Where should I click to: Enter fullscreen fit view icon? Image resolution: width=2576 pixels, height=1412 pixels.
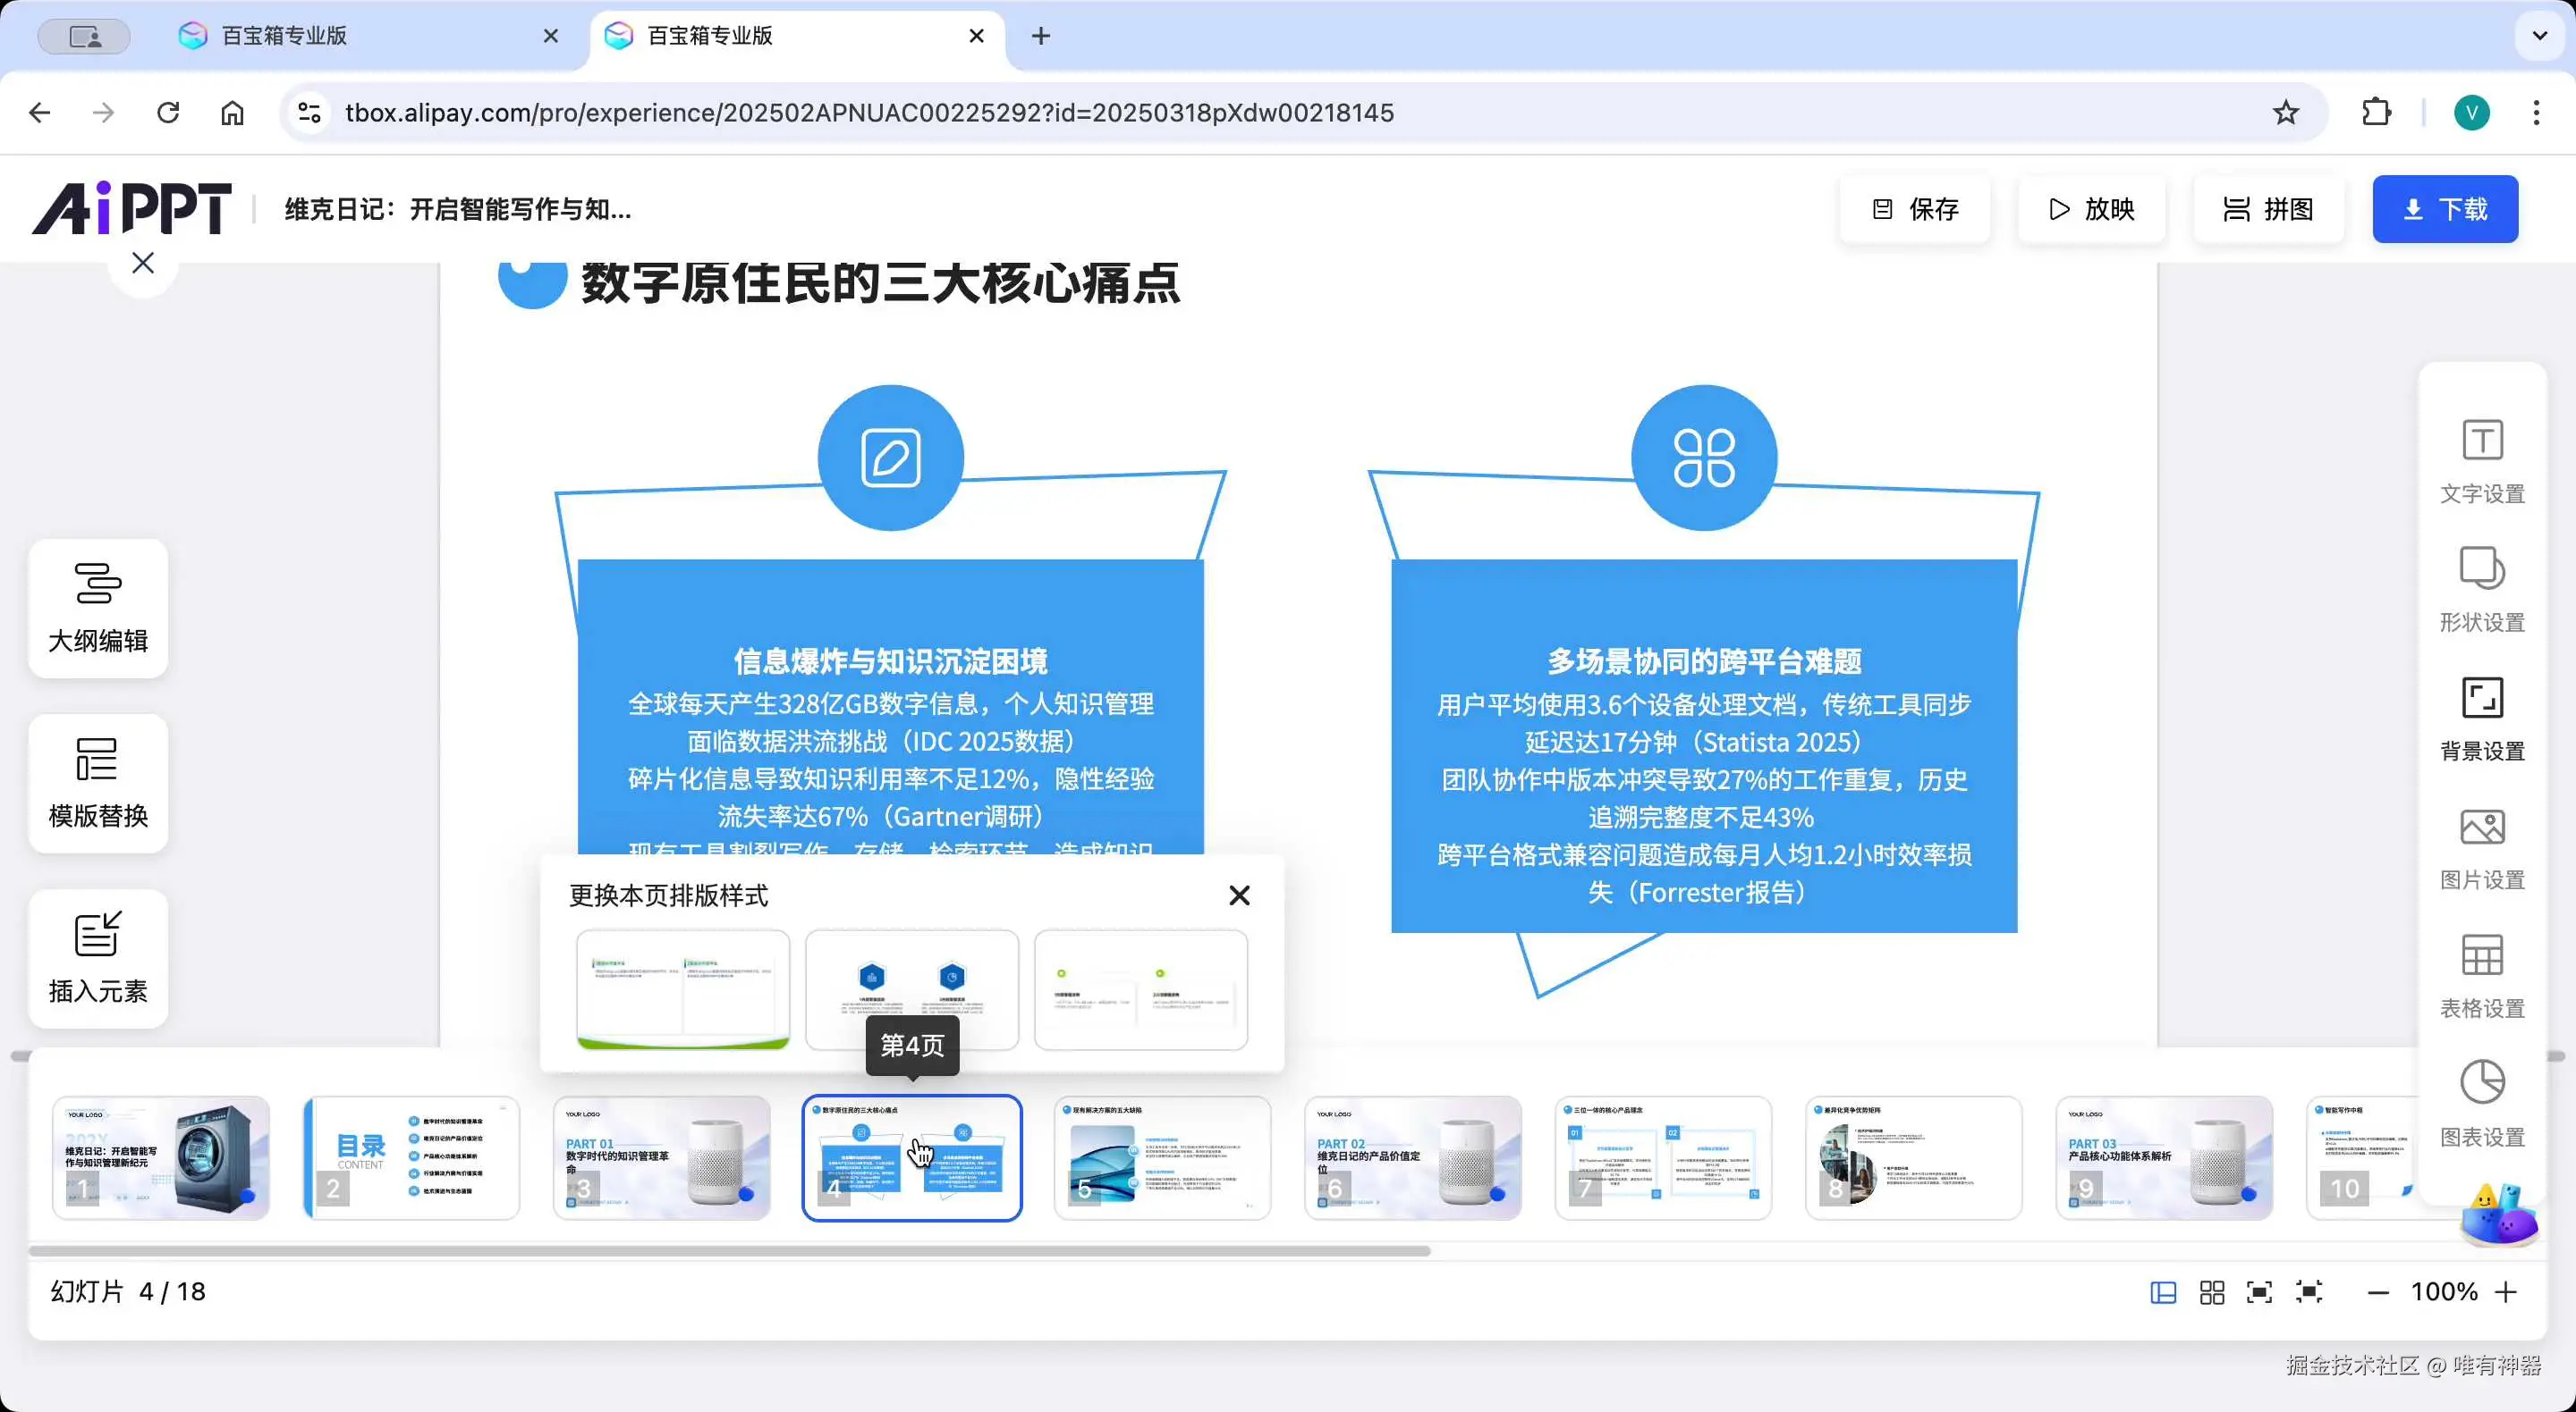(x=2259, y=1292)
